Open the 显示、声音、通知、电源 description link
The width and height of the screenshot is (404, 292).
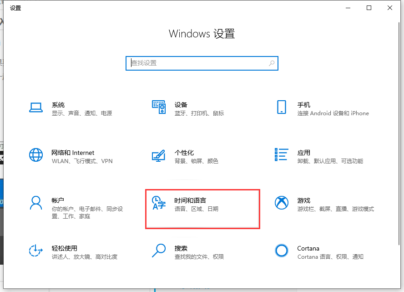pos(82,113)
